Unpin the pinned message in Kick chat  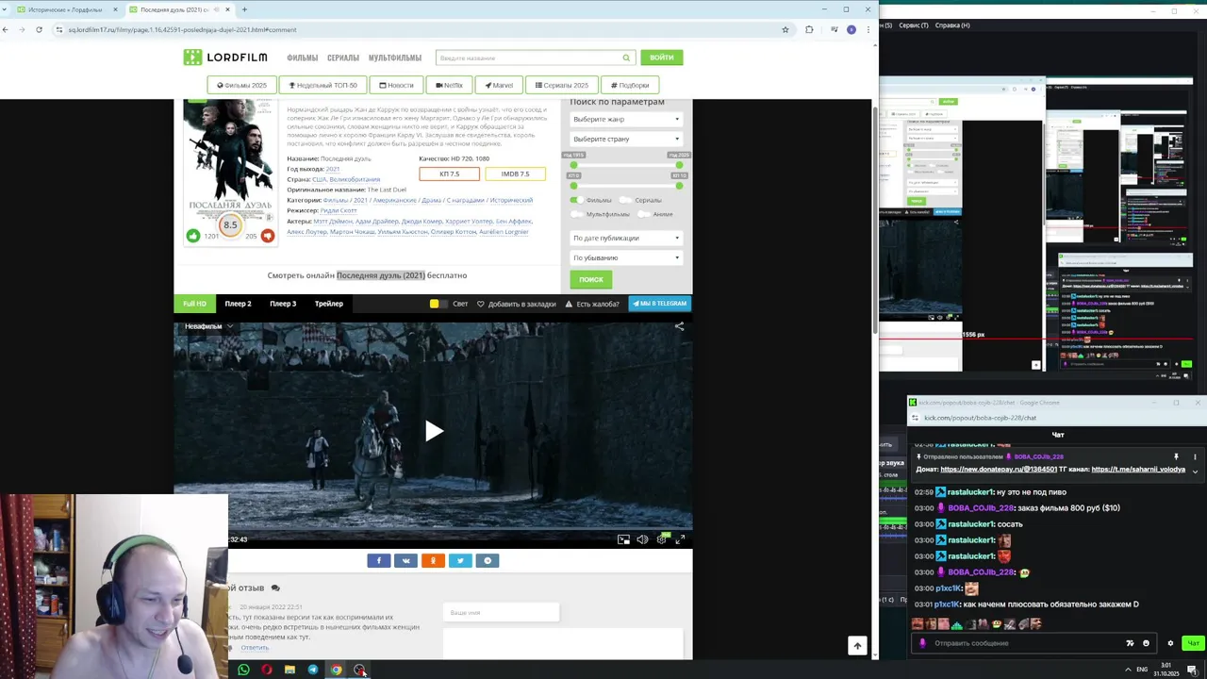(x=1176, y=456)
